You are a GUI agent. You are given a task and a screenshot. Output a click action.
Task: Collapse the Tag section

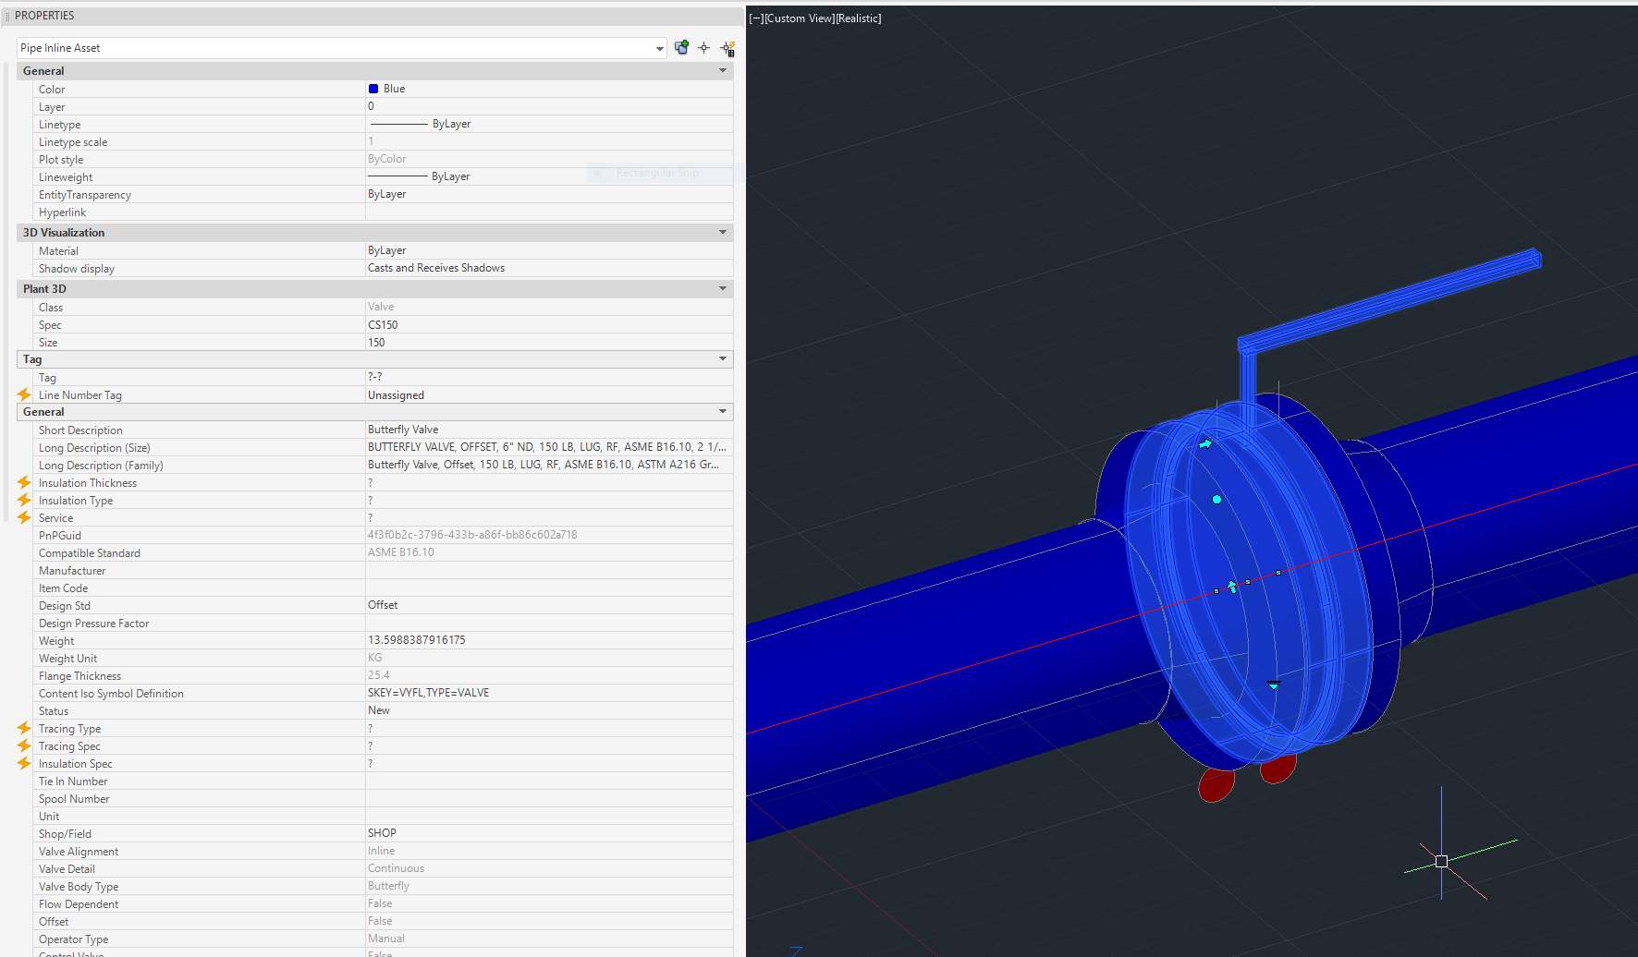click(723, 359)
